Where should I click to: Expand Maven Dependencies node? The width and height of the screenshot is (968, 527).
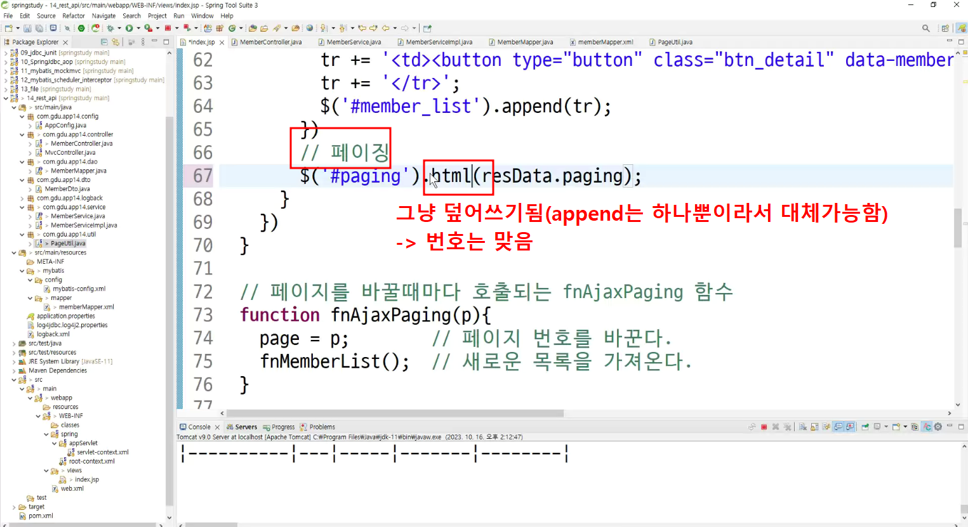(14, 371)
